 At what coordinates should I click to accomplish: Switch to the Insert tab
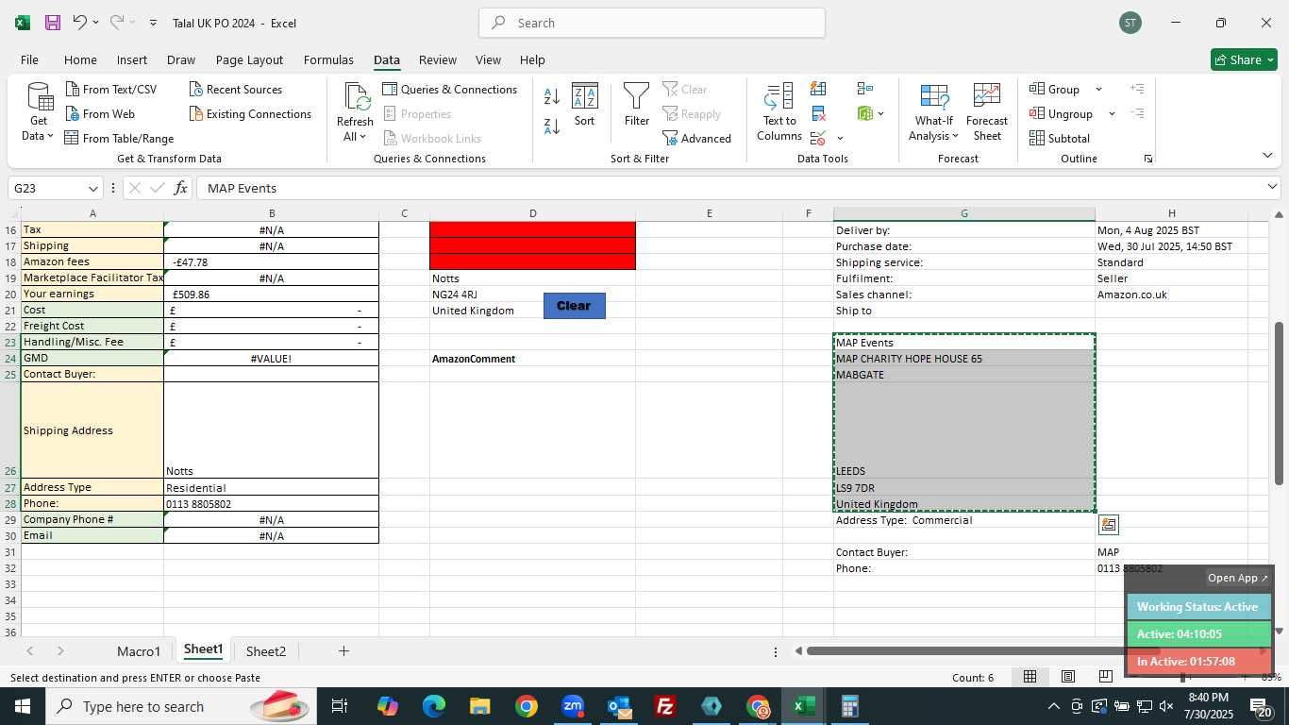132,59
